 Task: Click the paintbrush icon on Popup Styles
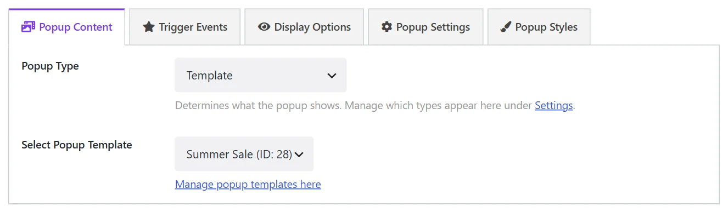506,27
